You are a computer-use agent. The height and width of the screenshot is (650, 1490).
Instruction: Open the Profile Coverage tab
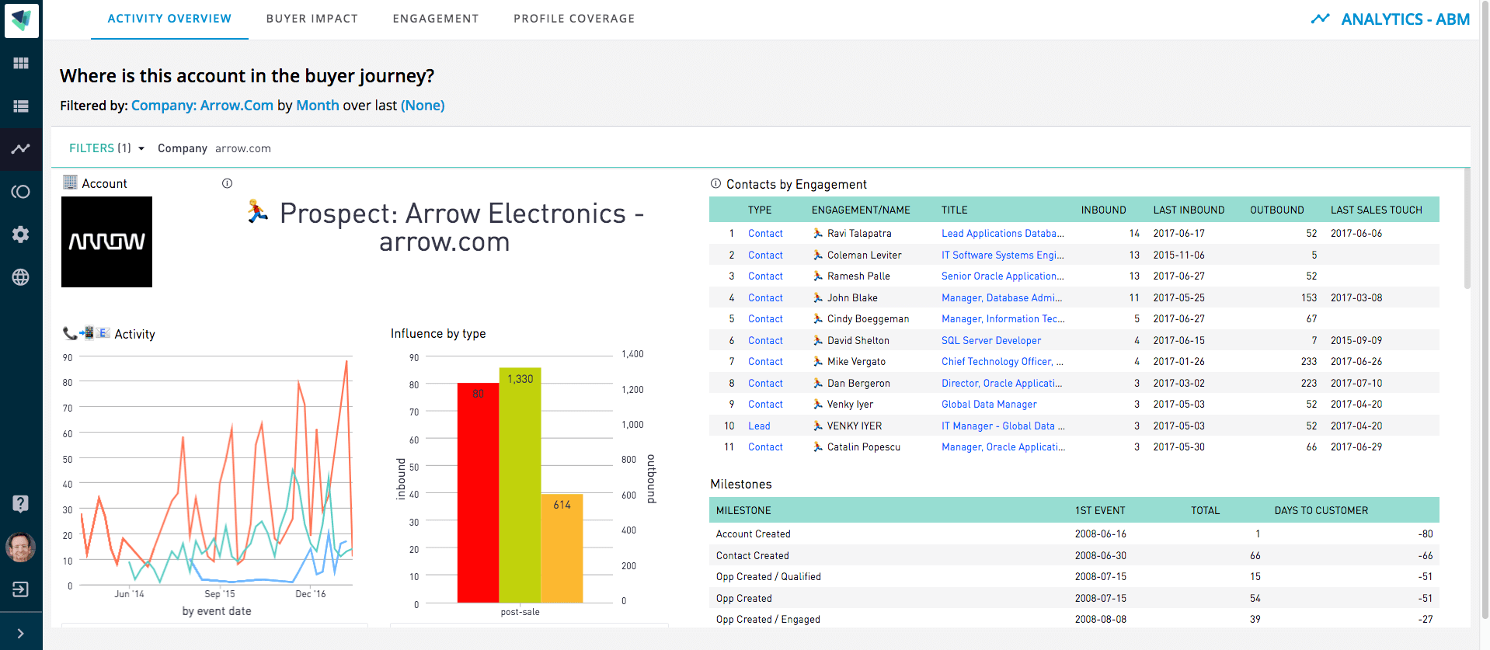pos(574,19)
